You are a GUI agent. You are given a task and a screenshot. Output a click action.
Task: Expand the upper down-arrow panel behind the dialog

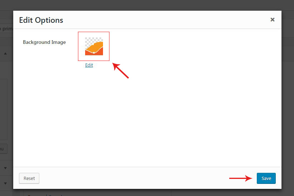tap(5, 167)
